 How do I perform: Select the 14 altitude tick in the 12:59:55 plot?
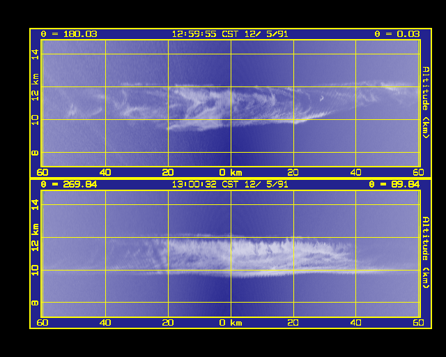tap(36, 54)
